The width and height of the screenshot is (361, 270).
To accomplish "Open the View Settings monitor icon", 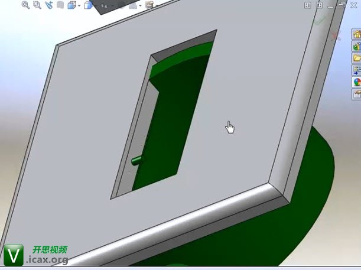I will point(149,5).
